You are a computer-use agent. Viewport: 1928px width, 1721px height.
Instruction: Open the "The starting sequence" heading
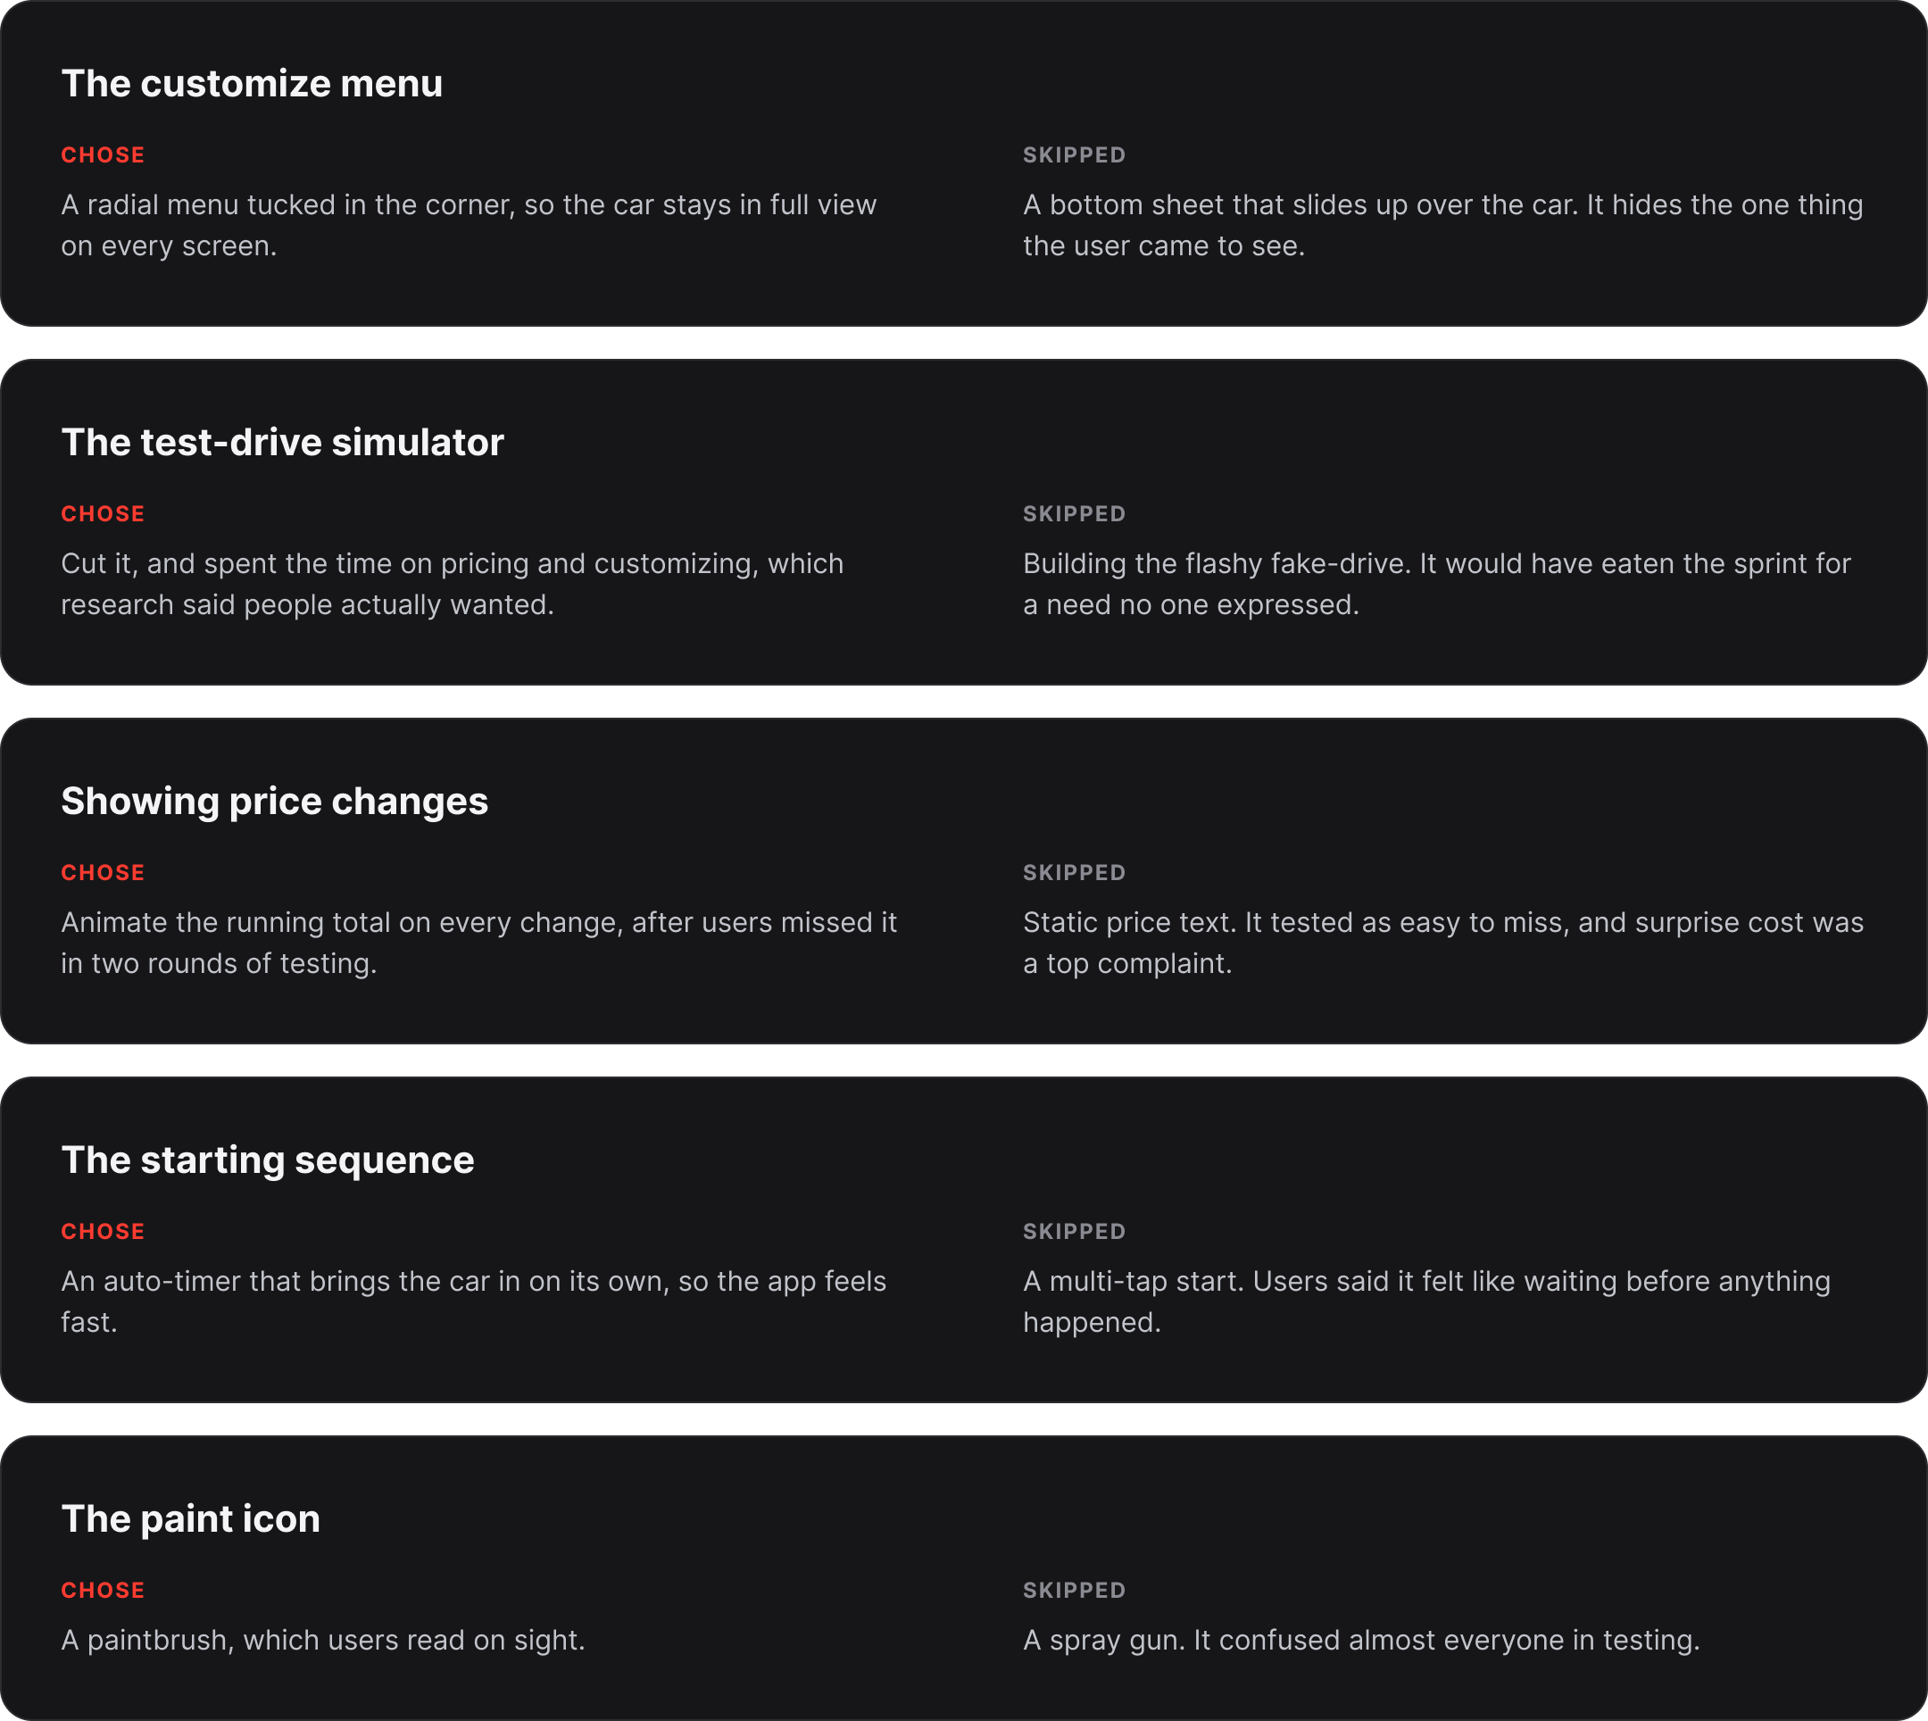click(268, 1160)
